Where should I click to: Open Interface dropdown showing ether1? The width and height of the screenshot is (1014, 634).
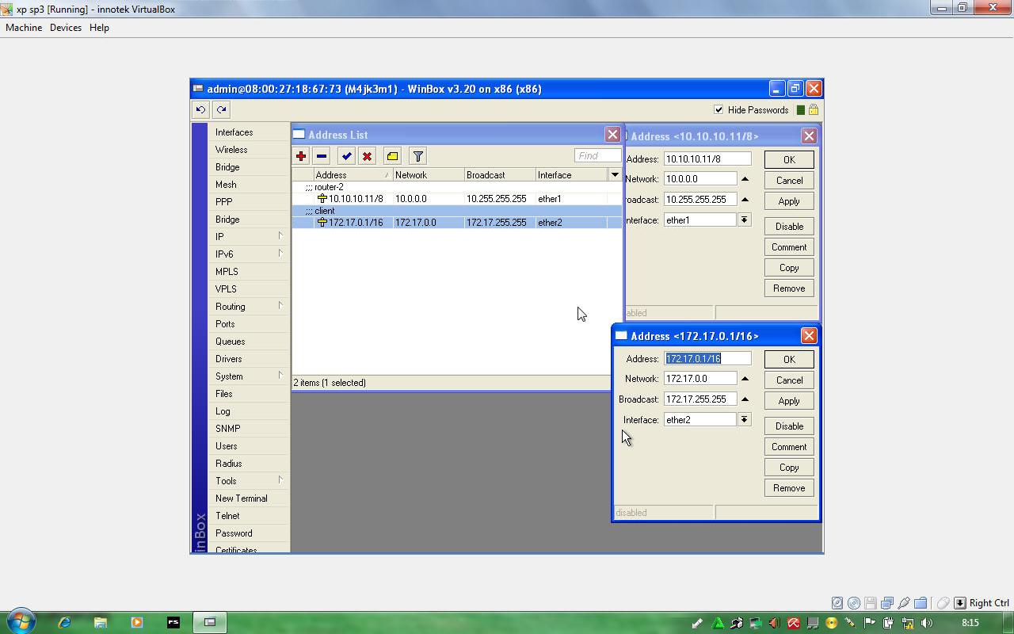744,220
